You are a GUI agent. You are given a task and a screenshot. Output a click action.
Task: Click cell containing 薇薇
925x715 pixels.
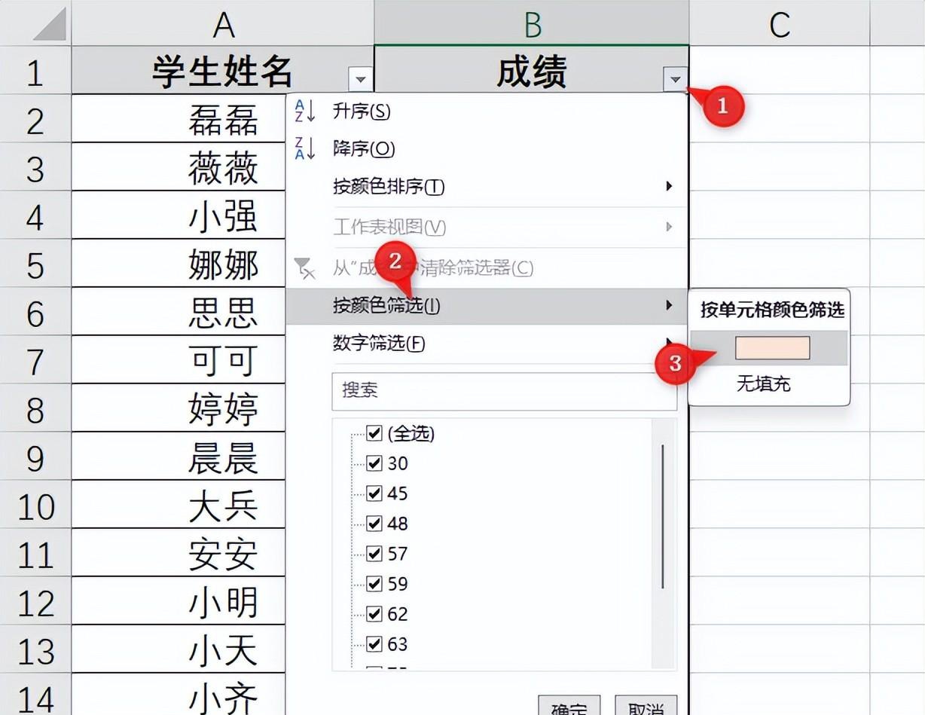coord(179,167)
